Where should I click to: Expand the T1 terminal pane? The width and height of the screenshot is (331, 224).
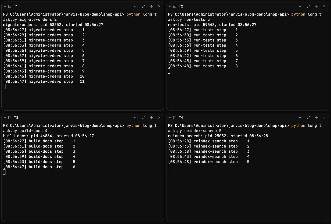(144, 6)
